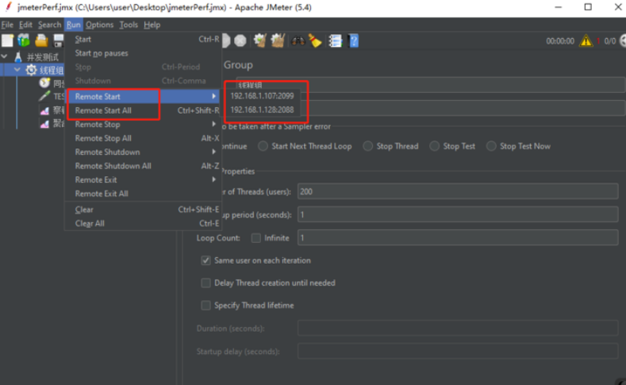Uncheck Same user on each iteration
Viewport: 626px width, 385px height.
[x=205, y=260]
